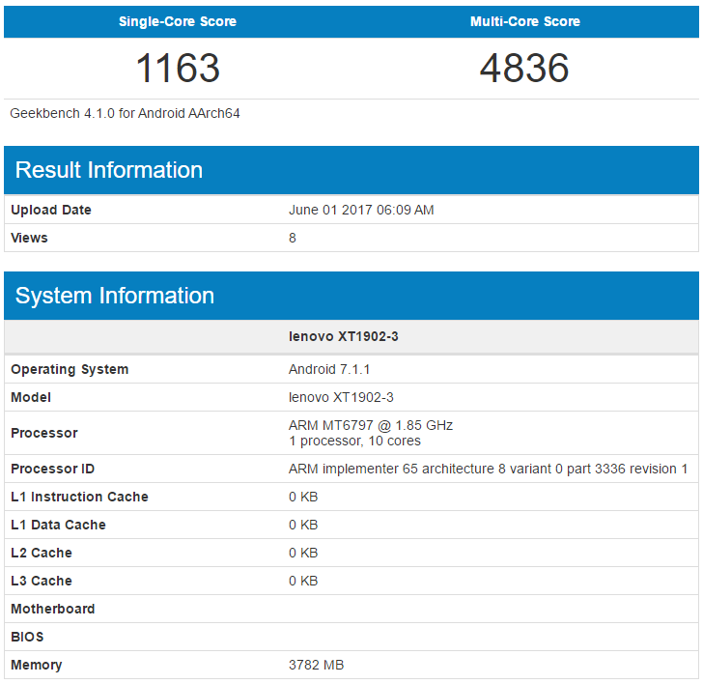The image size is (703, 684).
Task: Click the L1 Data Cache label
Action: click(x=58, y=525)
